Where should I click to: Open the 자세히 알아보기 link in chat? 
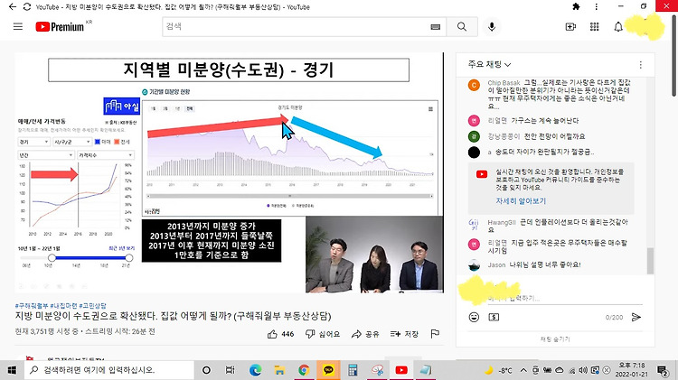(x=521, y=201)
